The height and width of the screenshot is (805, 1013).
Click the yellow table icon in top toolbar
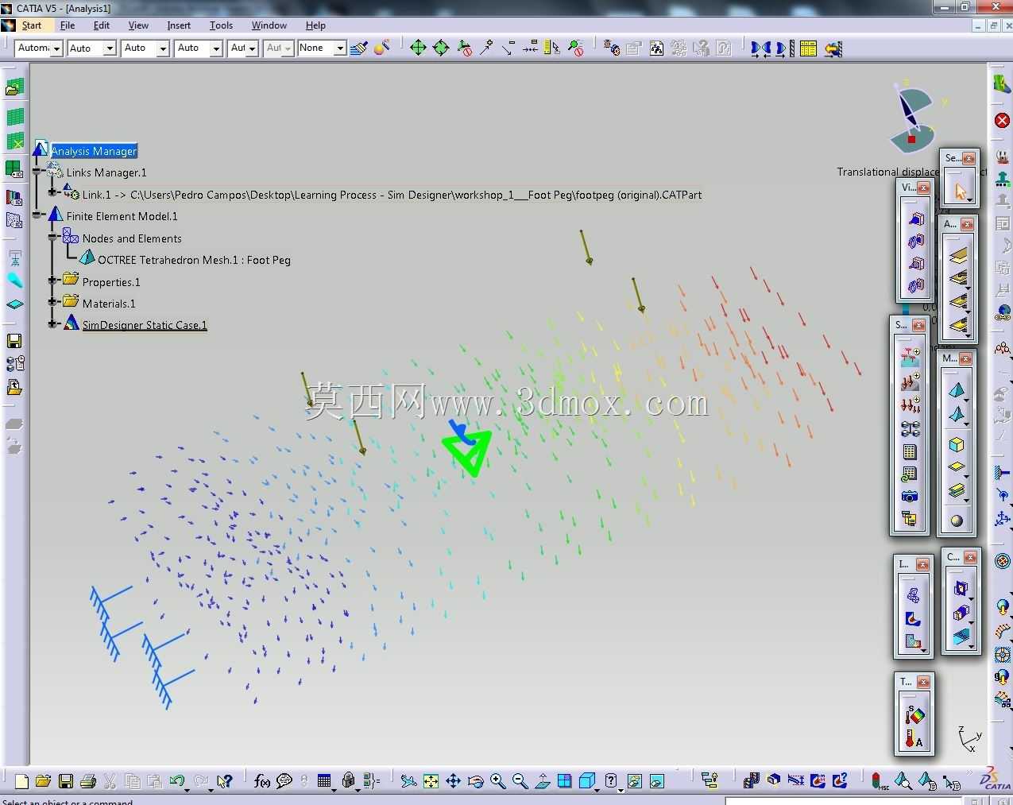808,48
